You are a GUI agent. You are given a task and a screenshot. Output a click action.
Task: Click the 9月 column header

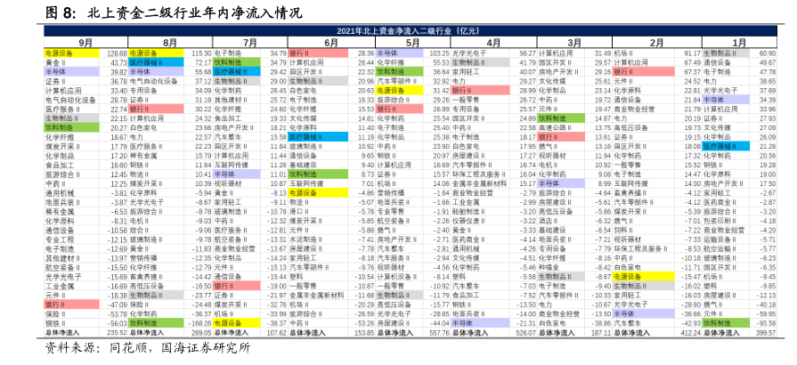pyautogui.click(x=85, y=43)
